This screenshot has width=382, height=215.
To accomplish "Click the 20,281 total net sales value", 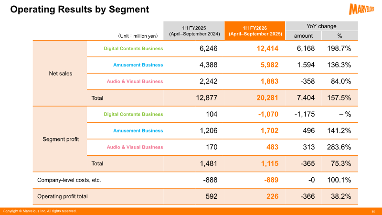I will [267, 98].
